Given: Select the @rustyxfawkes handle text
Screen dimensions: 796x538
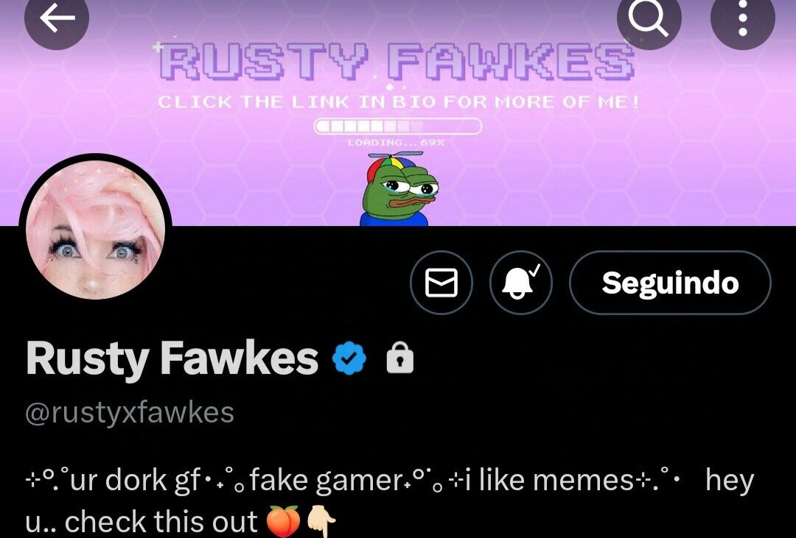Looking at the screenshot, I should pyautogui.click(x=130, y=413).
